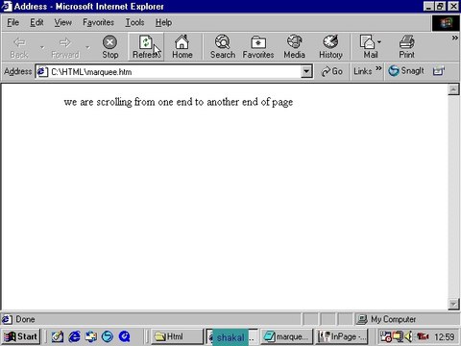Click the red camera tray icon

point(423,336)
